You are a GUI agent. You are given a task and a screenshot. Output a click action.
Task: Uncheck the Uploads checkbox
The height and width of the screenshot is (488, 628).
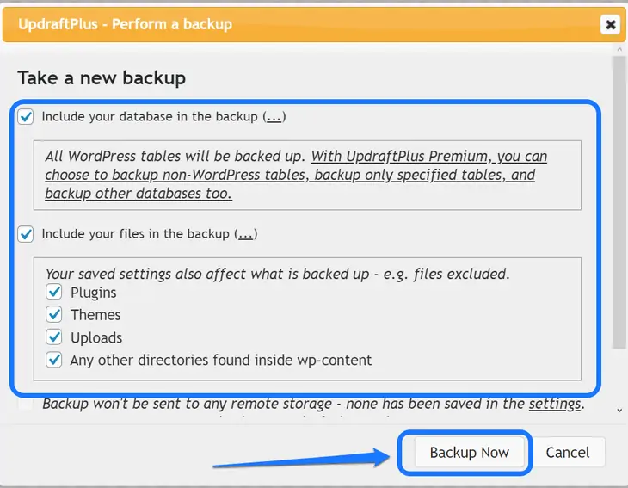point(54,337)
